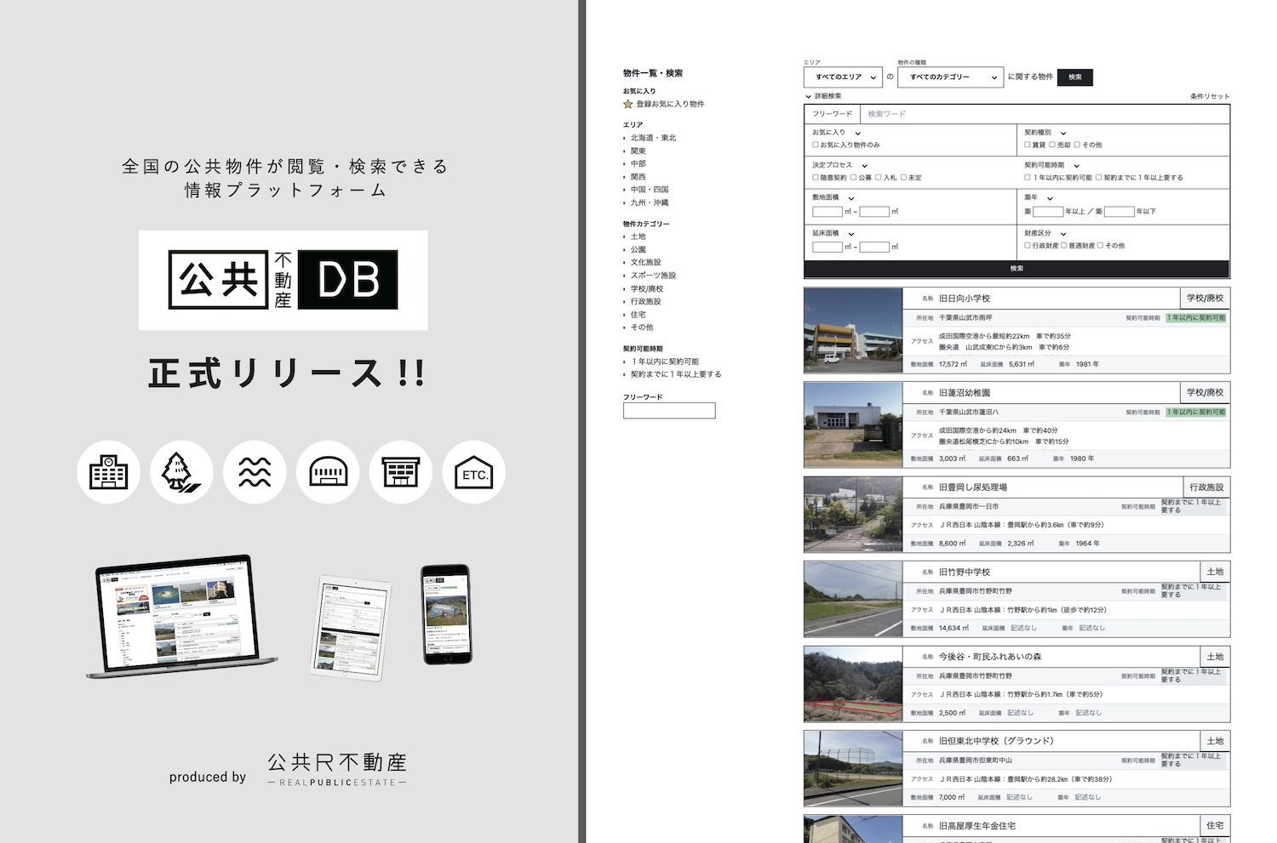Click the 公共不動産DB logo
The height and width of the screenshot is (843, 1277).
tap(283, 280)
